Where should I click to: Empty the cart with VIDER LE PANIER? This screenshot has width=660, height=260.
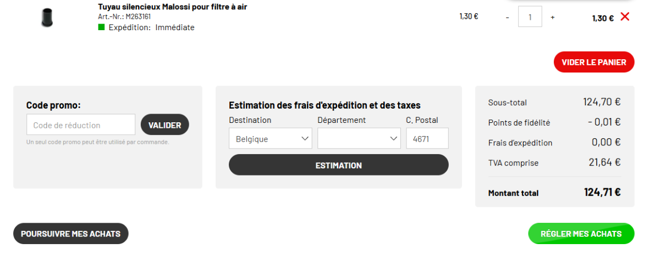(x=594, y=62)
